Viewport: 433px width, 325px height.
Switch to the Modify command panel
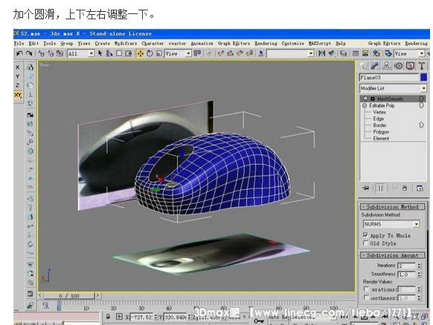click(375, 66)
